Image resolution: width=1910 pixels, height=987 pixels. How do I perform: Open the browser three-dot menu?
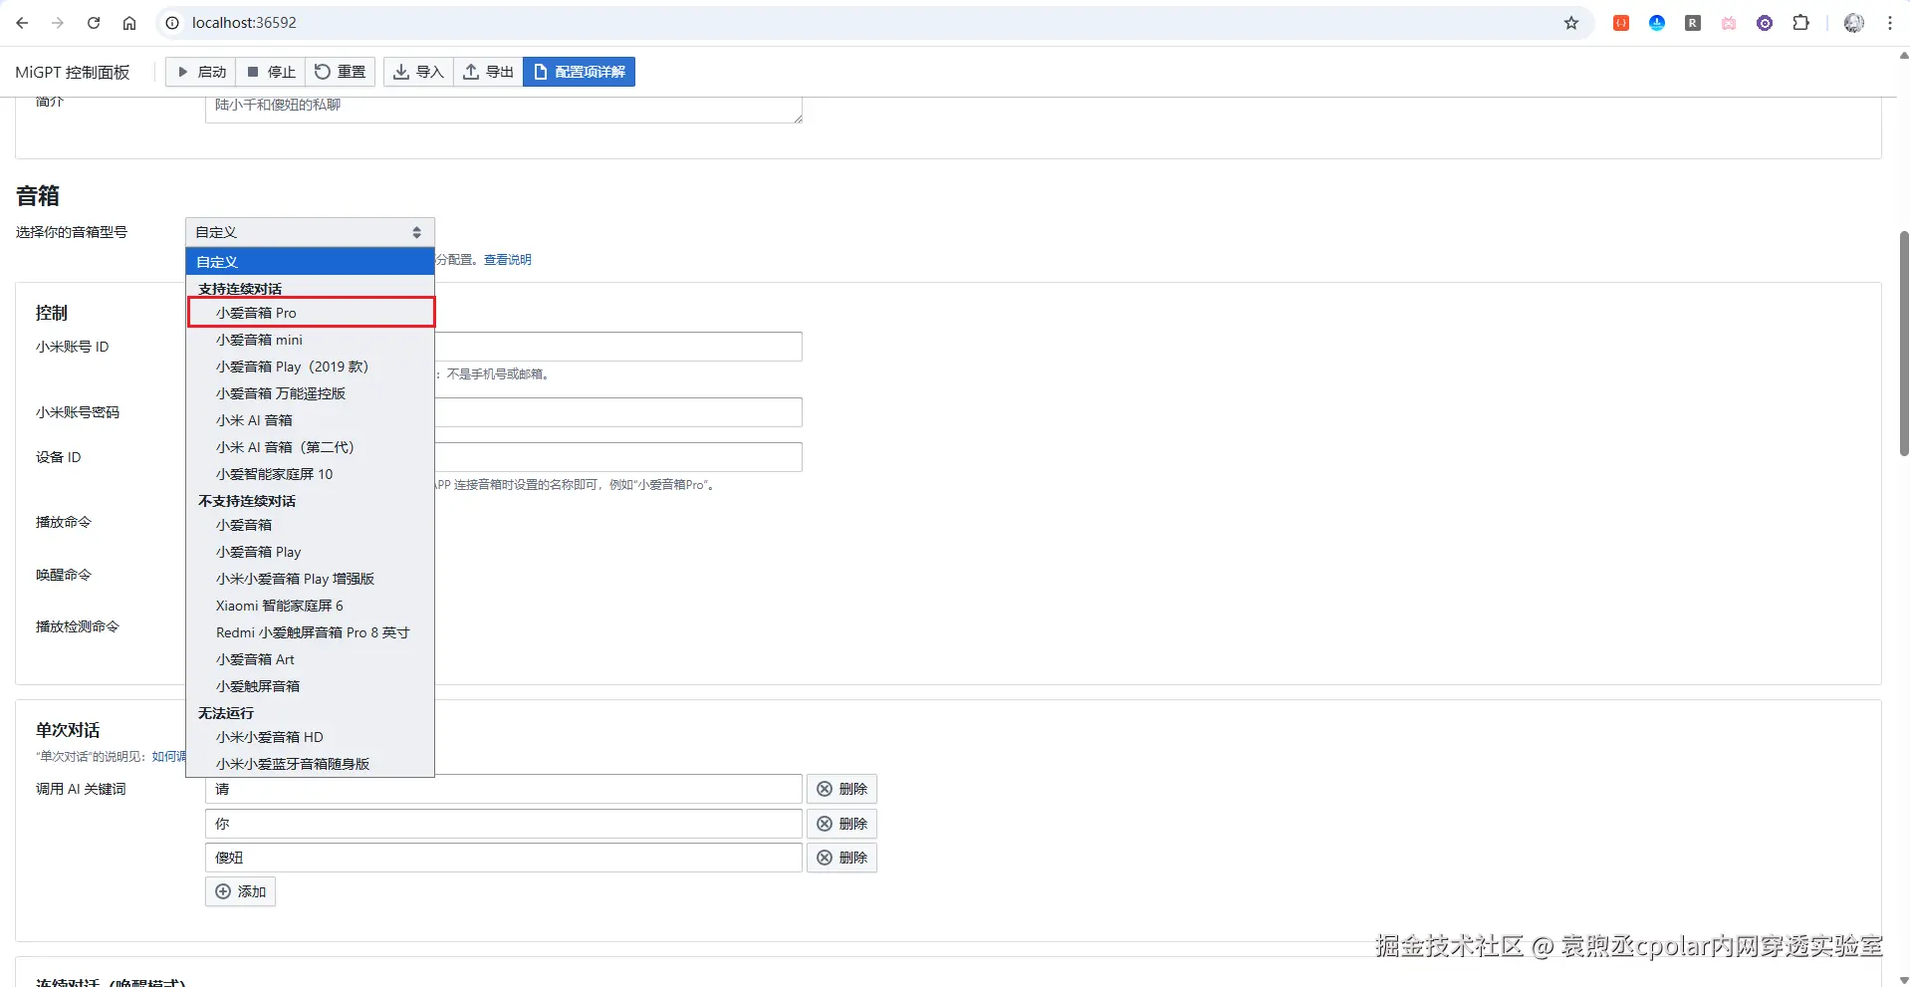(1890, 23)
